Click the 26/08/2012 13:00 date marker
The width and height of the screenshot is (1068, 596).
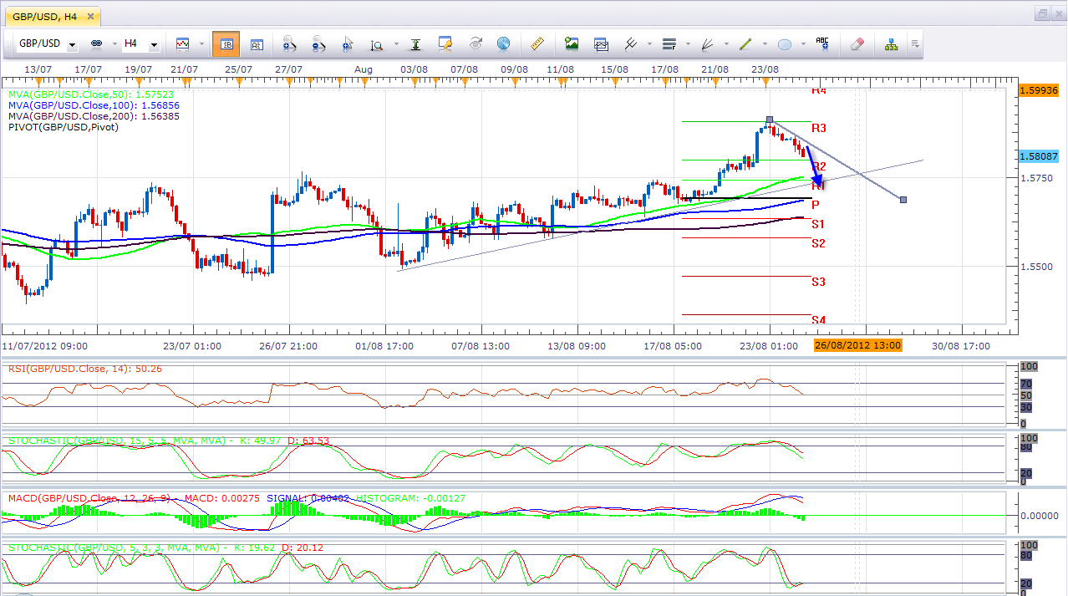click(x=858, y=346)
